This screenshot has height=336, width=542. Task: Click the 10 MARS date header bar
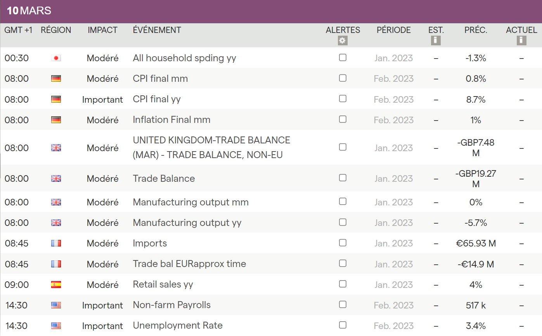tap(271, 11)
